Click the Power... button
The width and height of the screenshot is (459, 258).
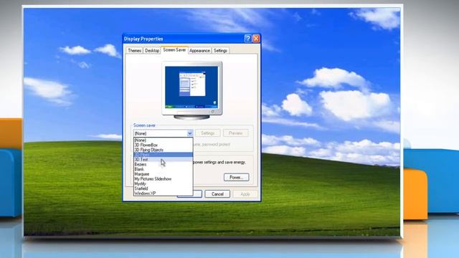click(236, 177)
